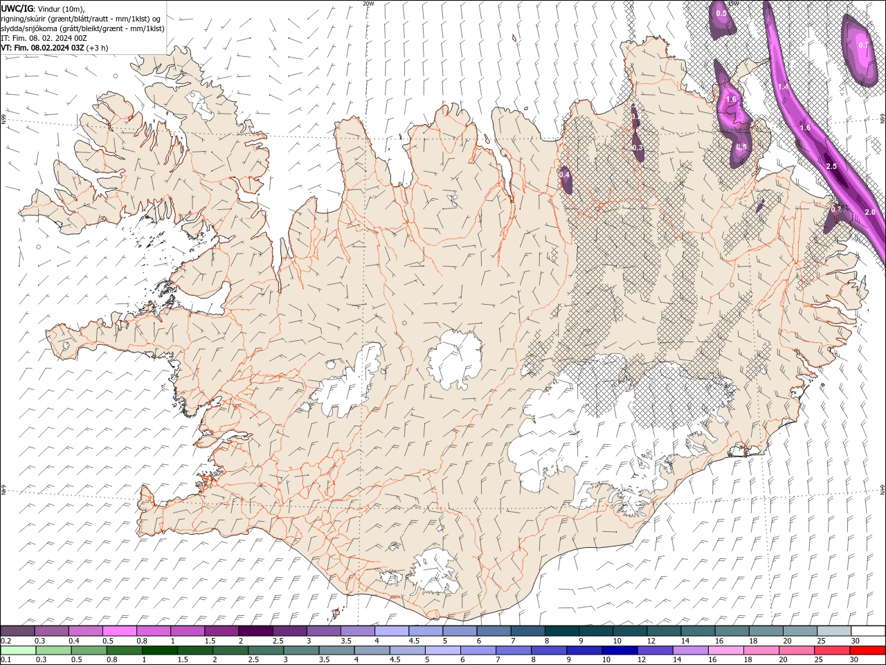886x665 pixels.
Task: Select the 0.4 snowfall label on the map
Action: (565, 175)
